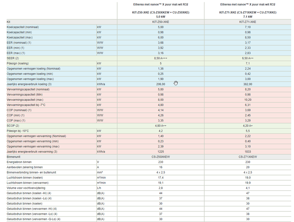Viewport: 294px width, 222px height.
Task: Click the KIT-Z71-XKE column header
Action: pos(248,11)
